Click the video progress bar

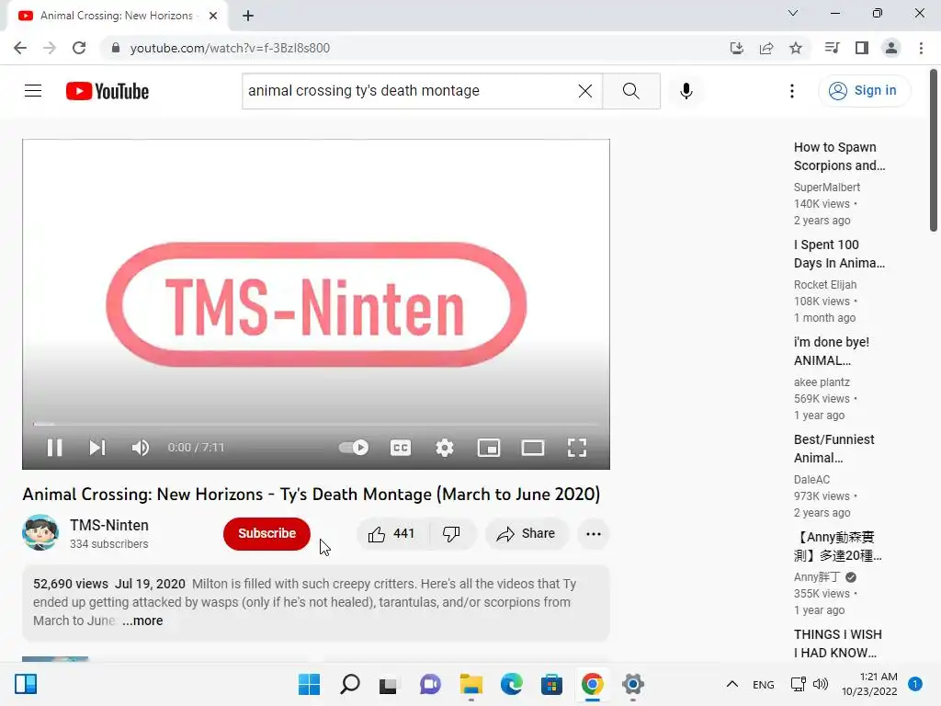tap(316, 424)
